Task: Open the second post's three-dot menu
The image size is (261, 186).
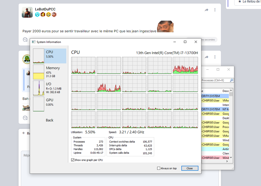Action: click(215, 57)
